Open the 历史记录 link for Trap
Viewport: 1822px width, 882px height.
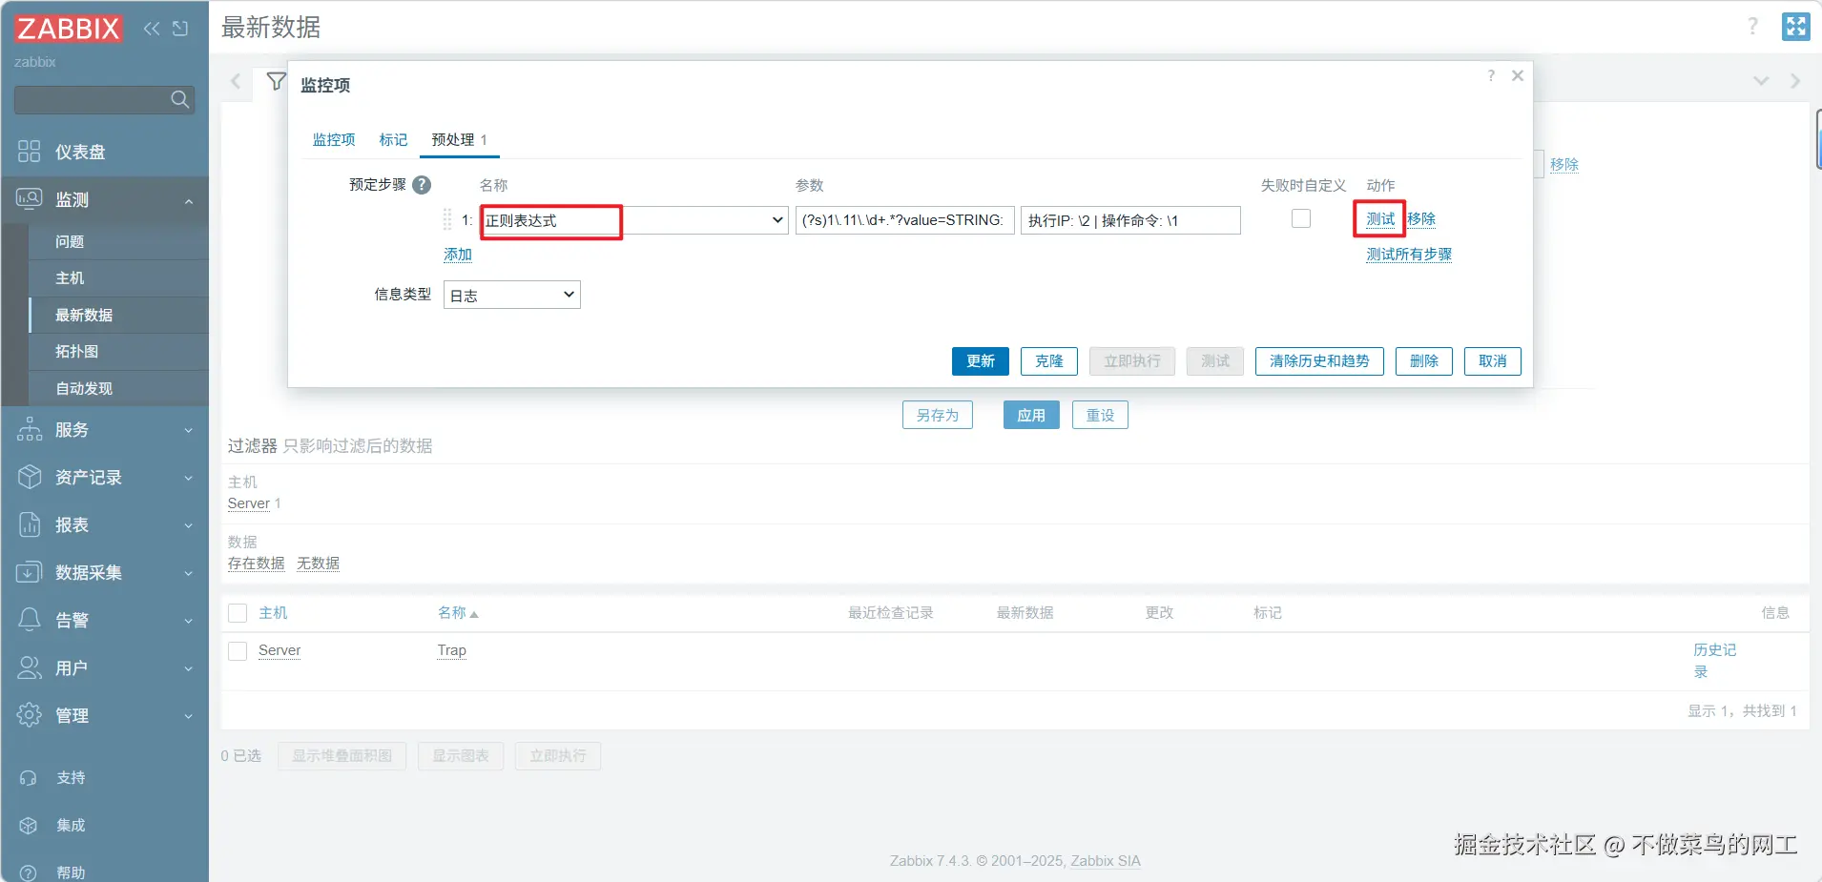pos(1714,661)
